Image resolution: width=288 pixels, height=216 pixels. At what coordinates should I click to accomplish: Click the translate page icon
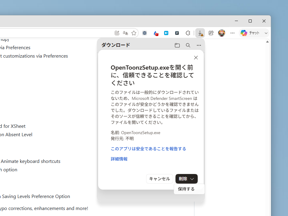pyautogui.click(x=125, y=33)
